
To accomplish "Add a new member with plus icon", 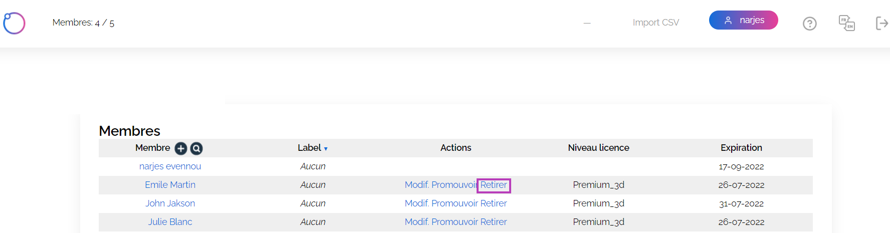I will 181,148.
